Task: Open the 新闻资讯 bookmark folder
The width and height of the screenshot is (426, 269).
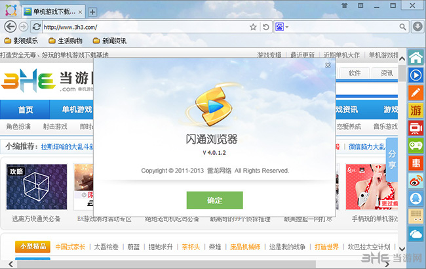Action: click(109, 41)
